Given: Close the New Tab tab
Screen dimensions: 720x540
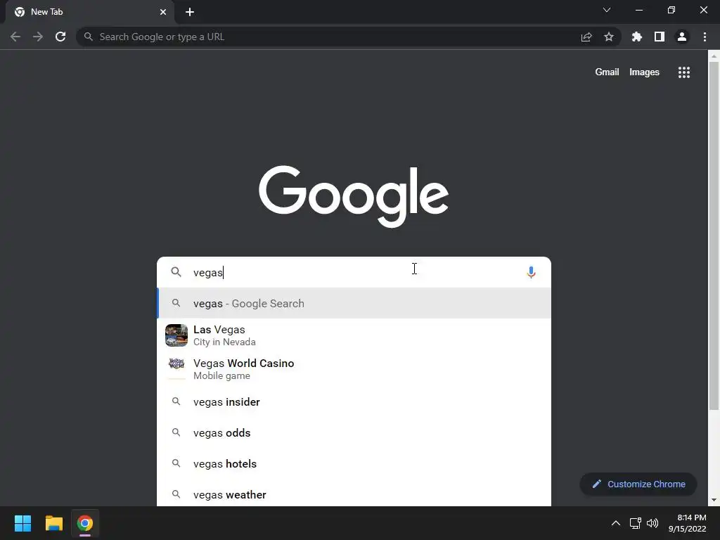Looking at the screenshot, I should (x=163, y=12).
